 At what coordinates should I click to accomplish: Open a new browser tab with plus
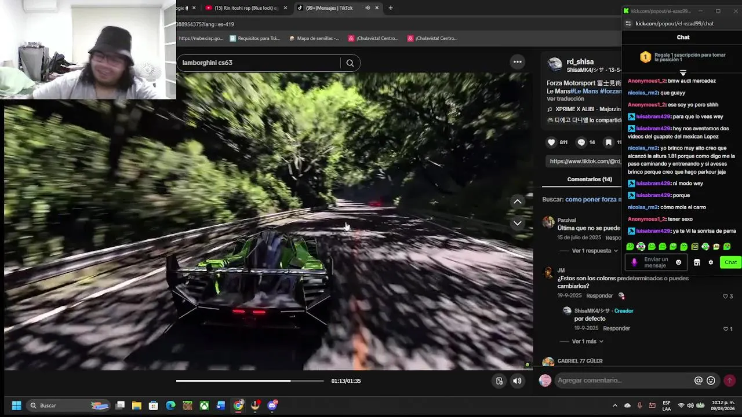391,8
